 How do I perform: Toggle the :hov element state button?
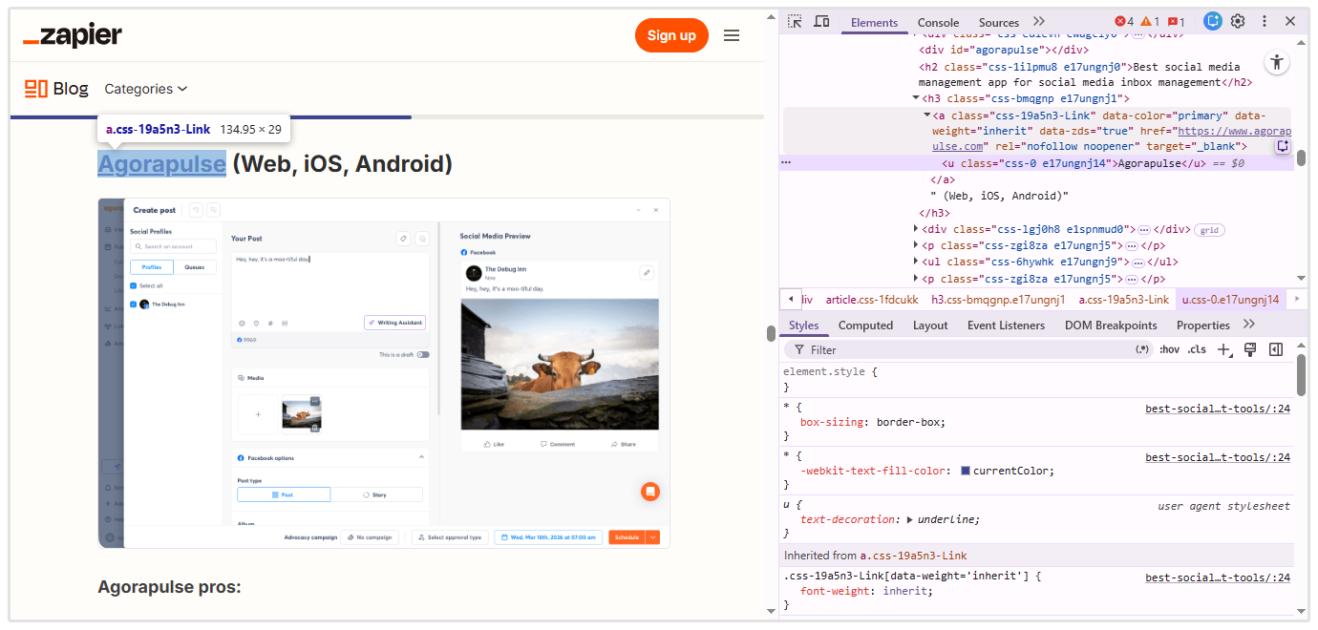1169,350
